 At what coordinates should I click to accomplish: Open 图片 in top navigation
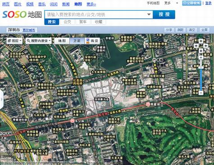click(x=18, y=4)
